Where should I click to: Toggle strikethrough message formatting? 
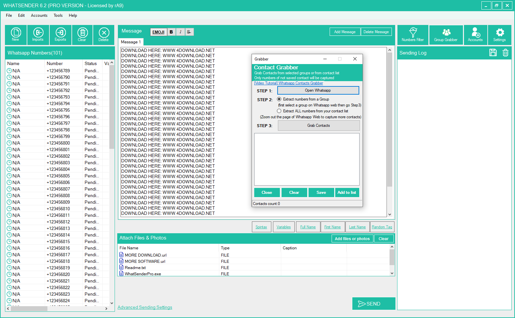coord(189,32)
